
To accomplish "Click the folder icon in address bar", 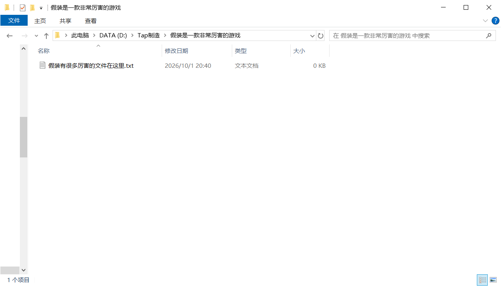I will pos(57,35).
